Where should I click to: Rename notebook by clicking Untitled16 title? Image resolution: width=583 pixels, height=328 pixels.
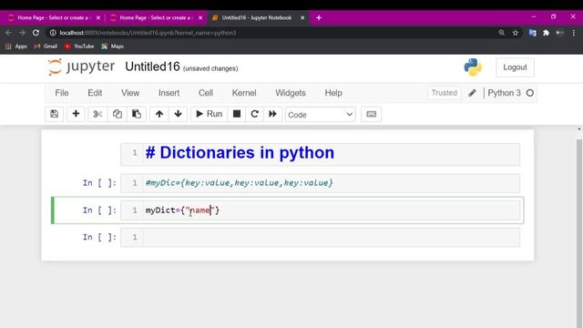point(152,67)
